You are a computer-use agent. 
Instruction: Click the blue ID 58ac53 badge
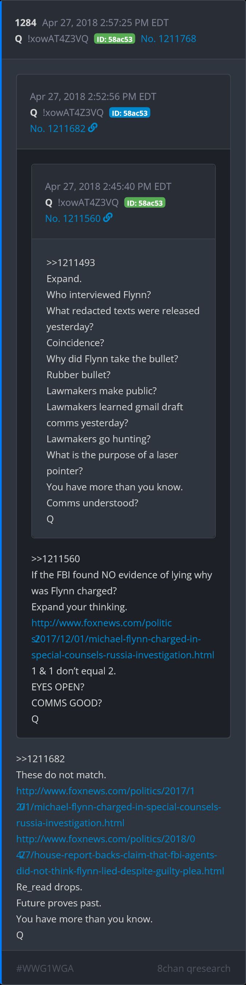point(130,113)
